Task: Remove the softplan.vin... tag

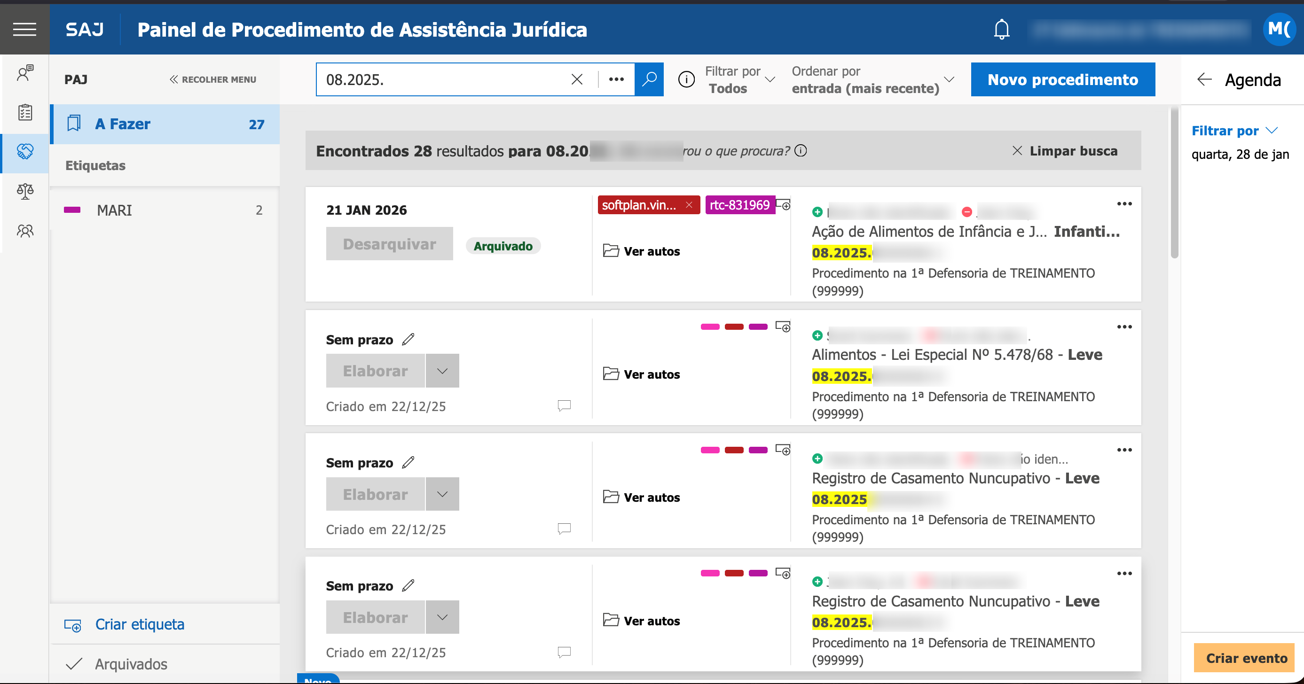Action: (x=689, y=205)
